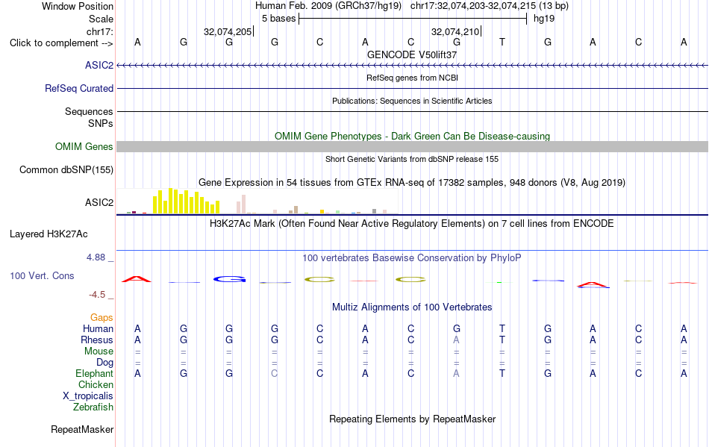Select the Common dbSNP(155) track label

point(66,170)
